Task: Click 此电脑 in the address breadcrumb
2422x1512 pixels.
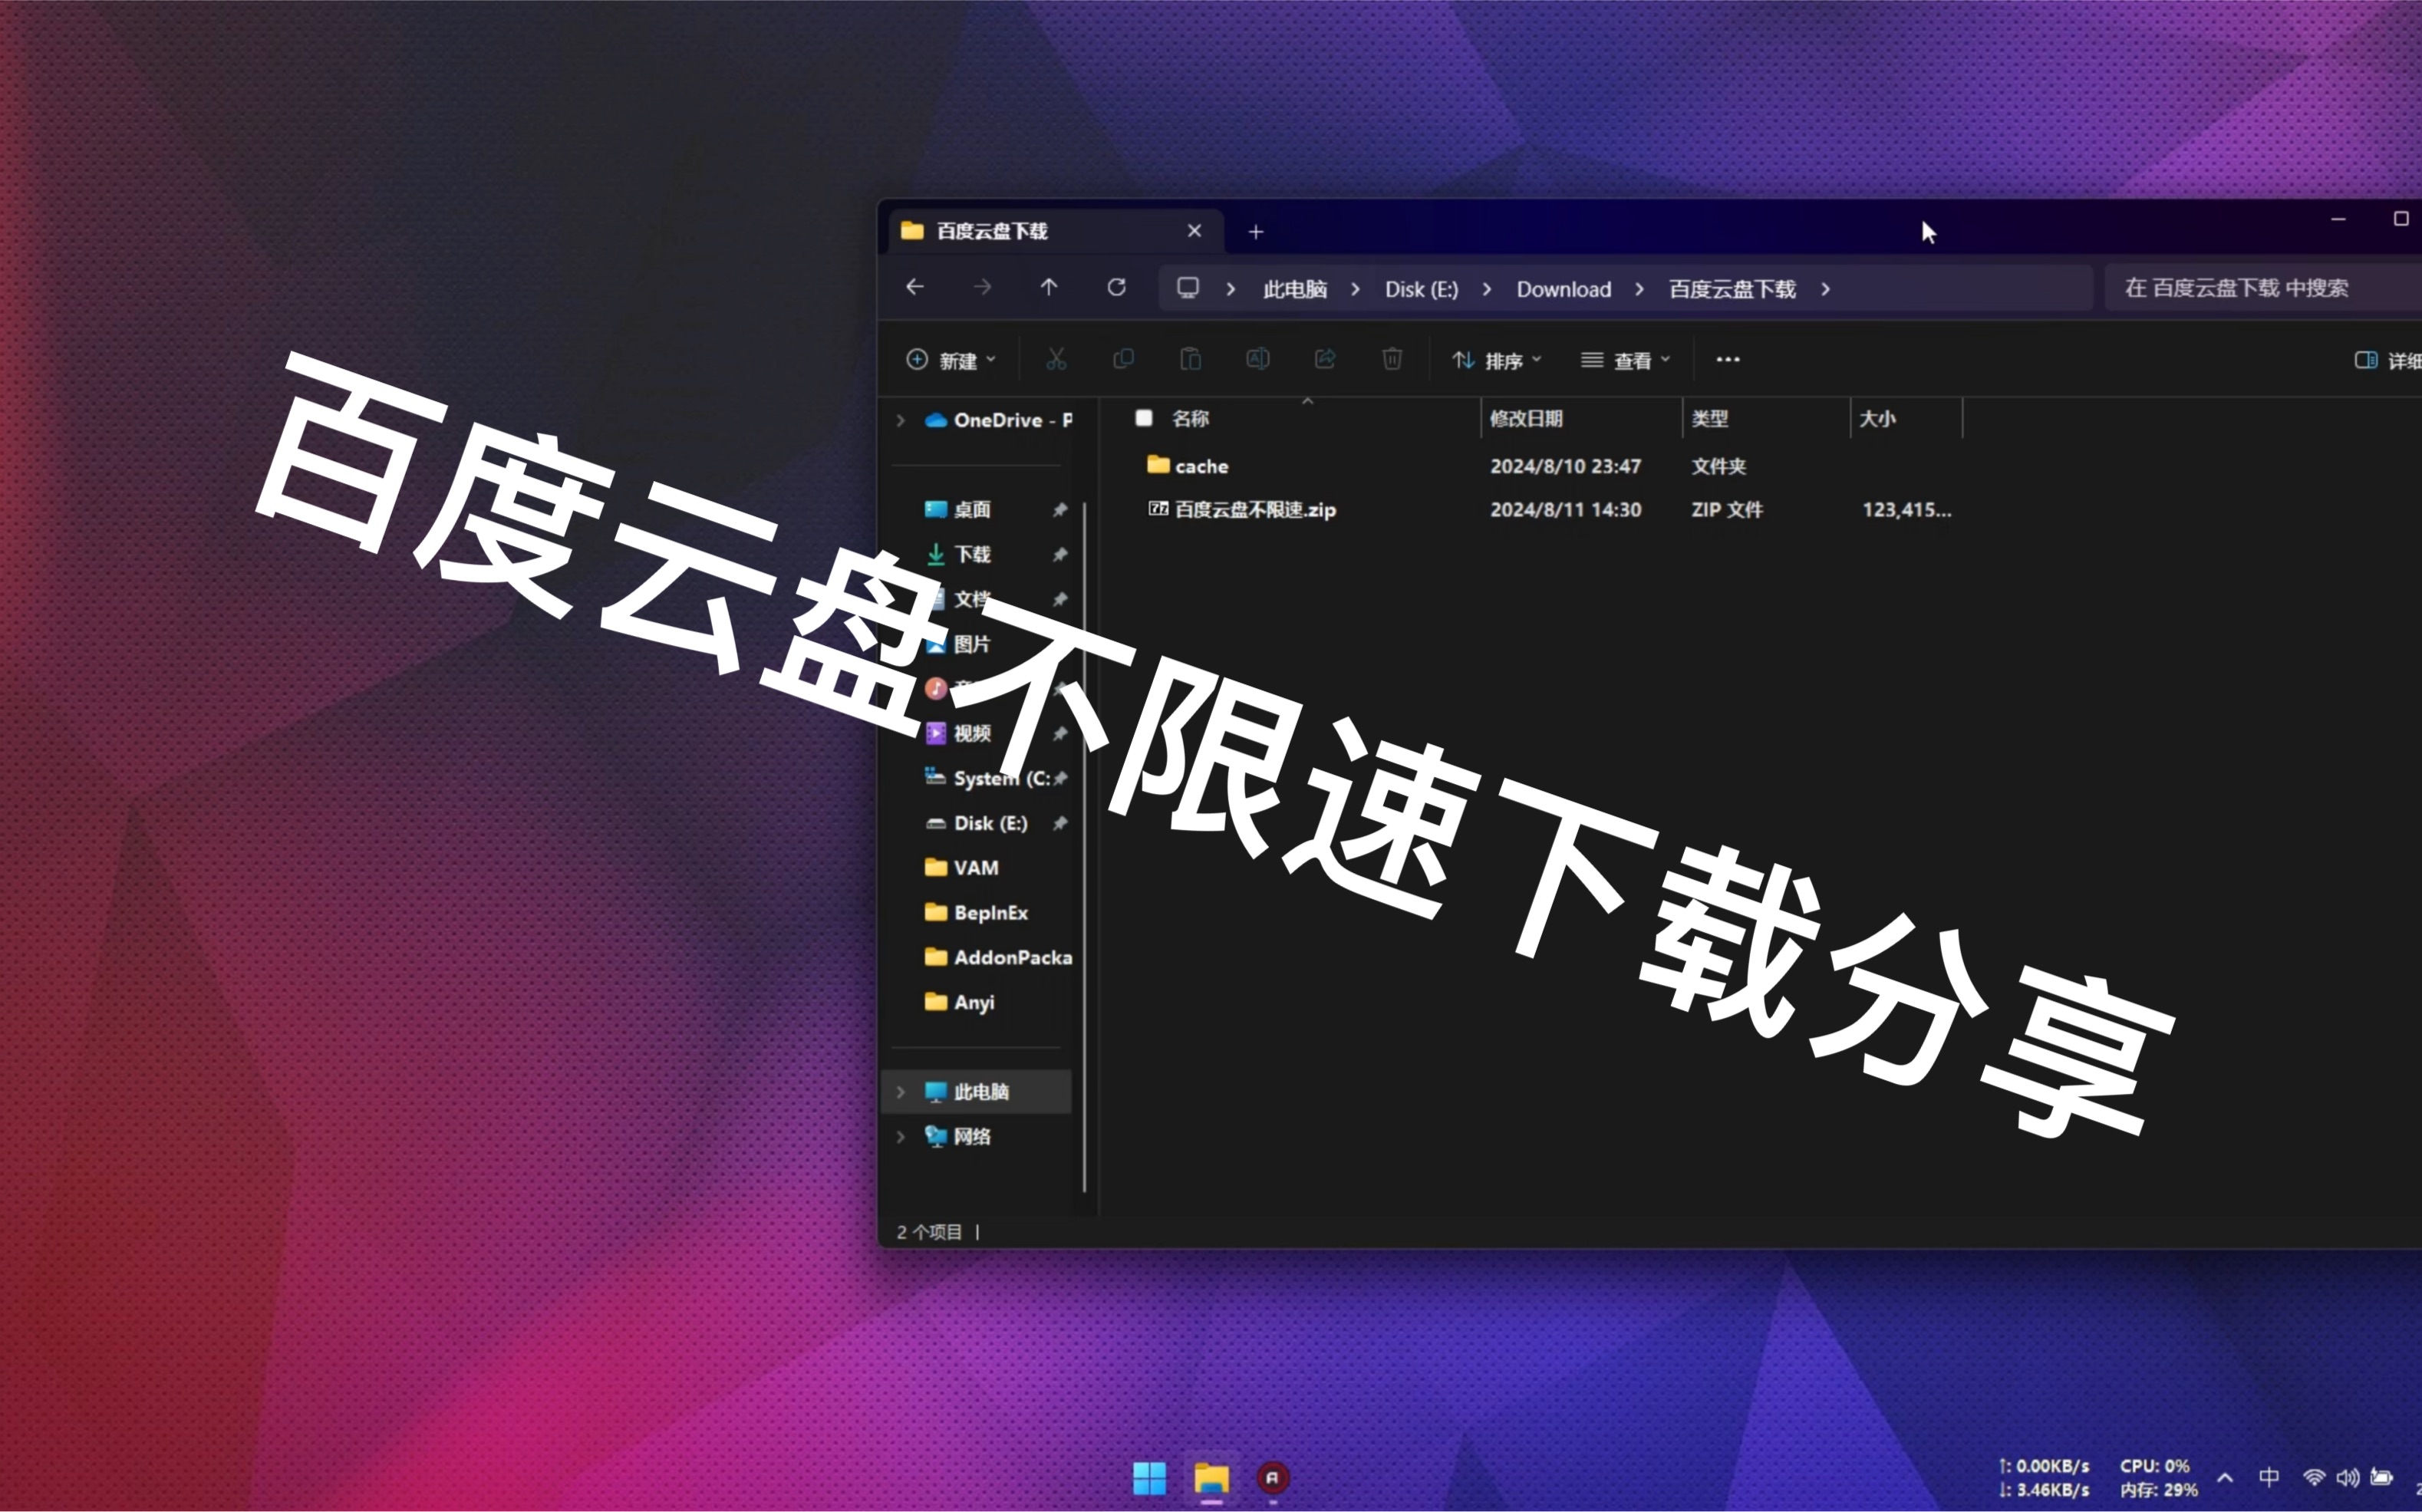Action: 1295,289
